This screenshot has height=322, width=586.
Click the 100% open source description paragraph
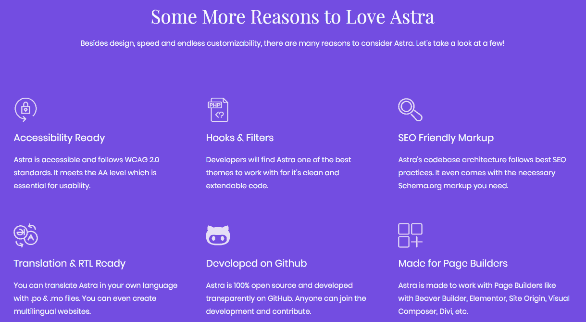(x=286, y=298)
